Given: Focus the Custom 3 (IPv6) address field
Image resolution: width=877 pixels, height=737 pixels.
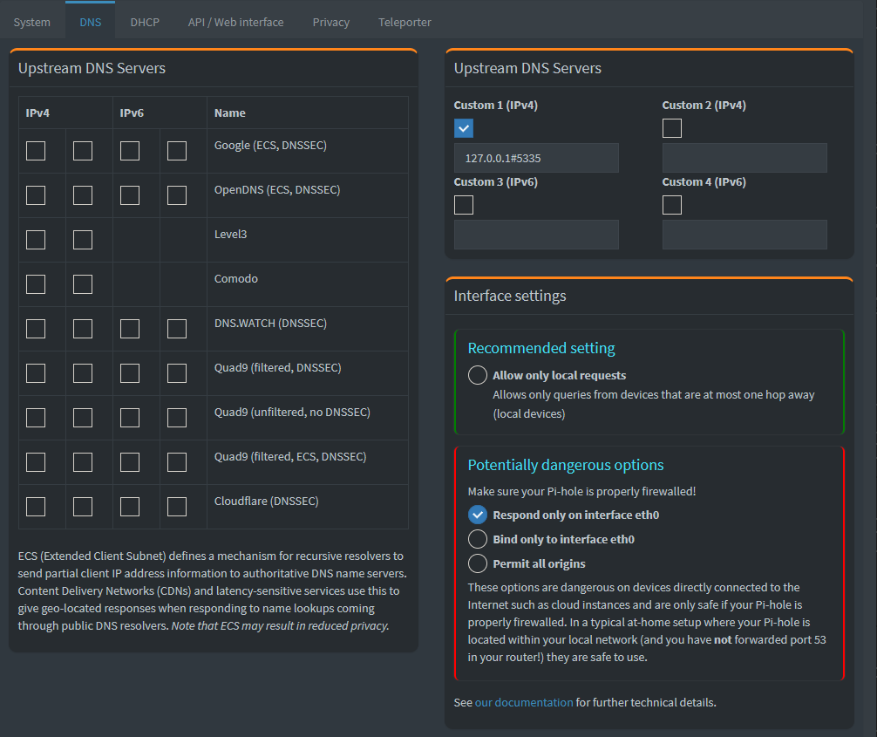Looking at the screenshot, I should [536, 235].
